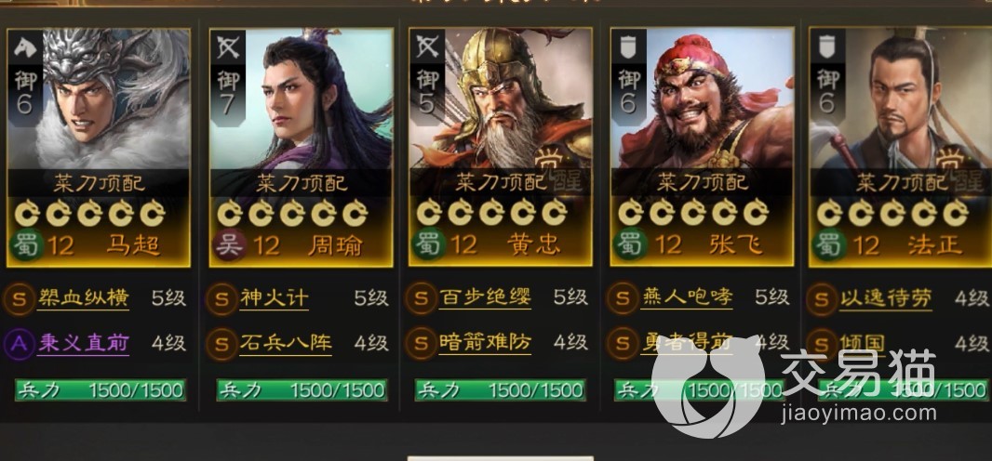Tap the S-rank badge next to 燕人咆哮

623,298
